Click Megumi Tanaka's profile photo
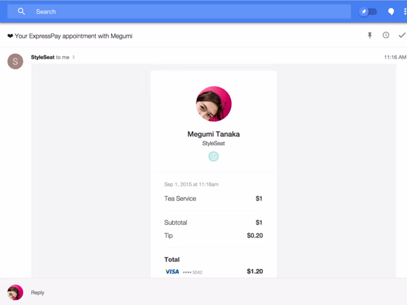This screenshot has width=407, height=305. click(x=213, y=104)
